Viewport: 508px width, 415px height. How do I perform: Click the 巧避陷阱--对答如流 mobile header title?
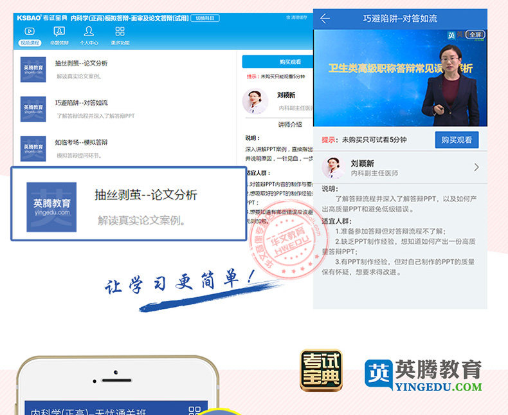(x=400, y=19)
